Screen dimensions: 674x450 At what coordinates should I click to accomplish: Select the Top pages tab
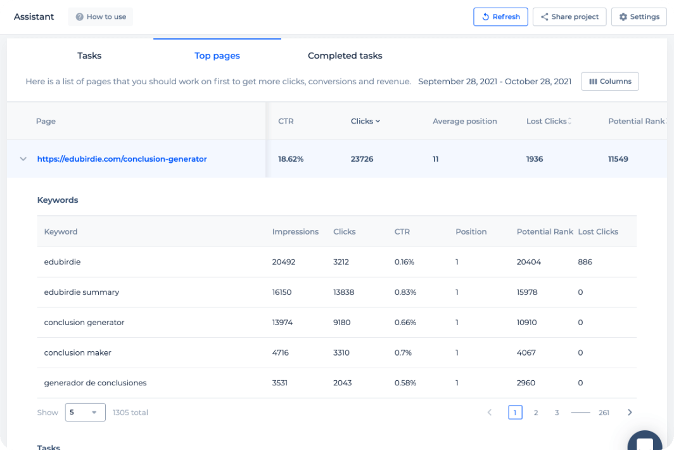[x=217, y=56]
